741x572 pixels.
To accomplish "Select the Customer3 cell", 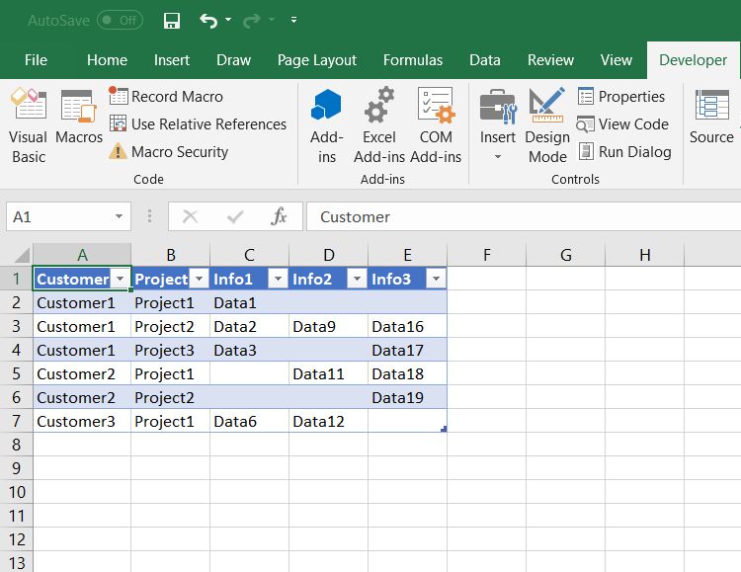I will tap(82, 421).
